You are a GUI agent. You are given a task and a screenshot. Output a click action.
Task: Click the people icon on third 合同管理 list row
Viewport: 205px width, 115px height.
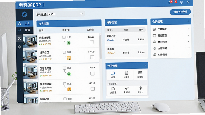coord(155,42)
